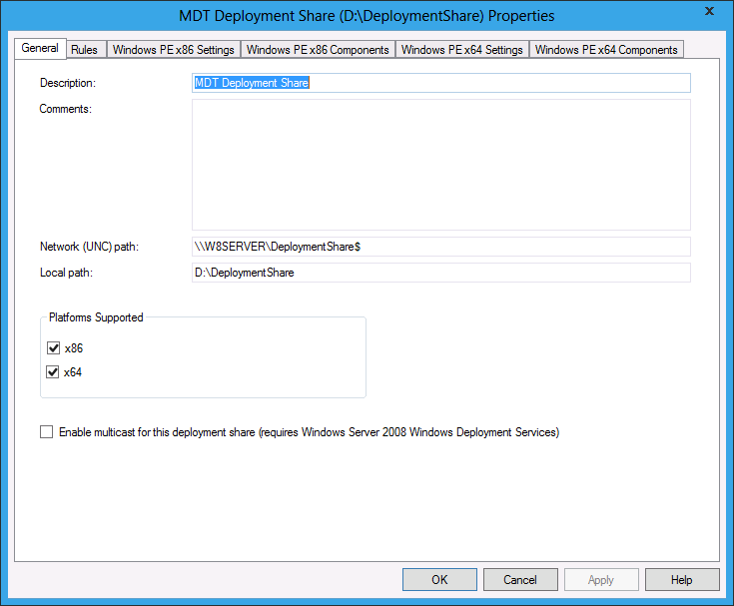The width and height of the screenshot is (734, 606).
Task: Open the Windows PE x86 Settings tab
Action: click(174, 50)
